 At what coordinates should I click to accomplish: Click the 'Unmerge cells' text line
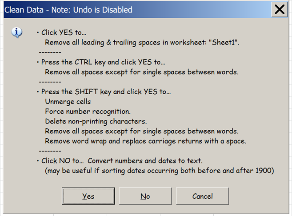[x=68, y=102]
